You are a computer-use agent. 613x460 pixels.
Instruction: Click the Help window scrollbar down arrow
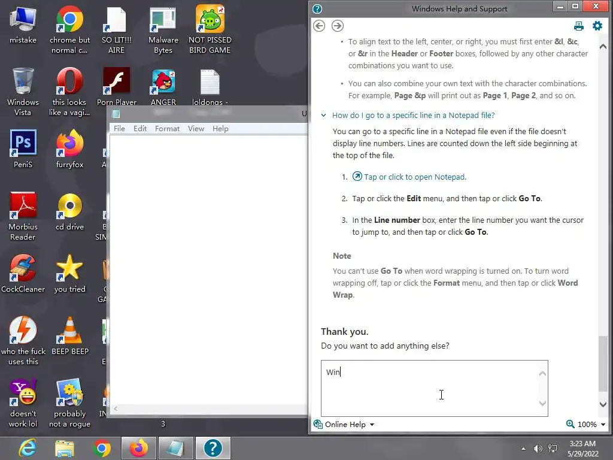coord(603,404)
